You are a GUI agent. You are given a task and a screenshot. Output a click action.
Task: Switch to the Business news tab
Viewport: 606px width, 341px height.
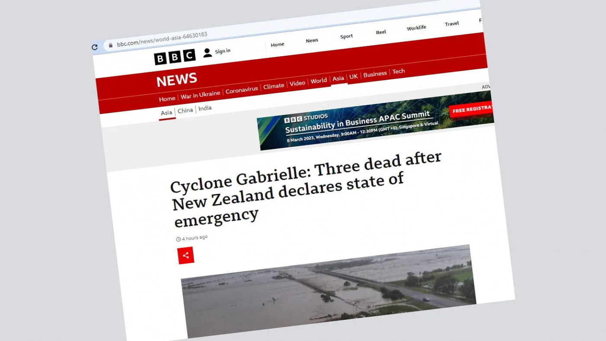pyautogui.click(x=375, y=74)
